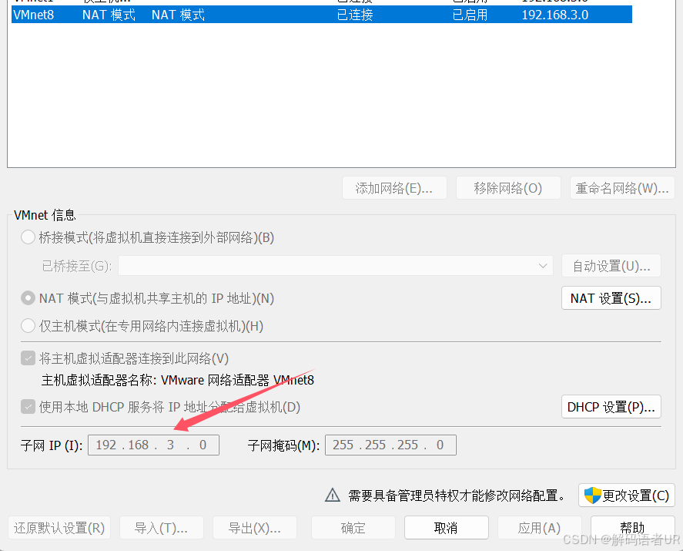Click the 帮助 button
Image resolution: width=683 pixels, height=551 pixels.
coord(632,527)
